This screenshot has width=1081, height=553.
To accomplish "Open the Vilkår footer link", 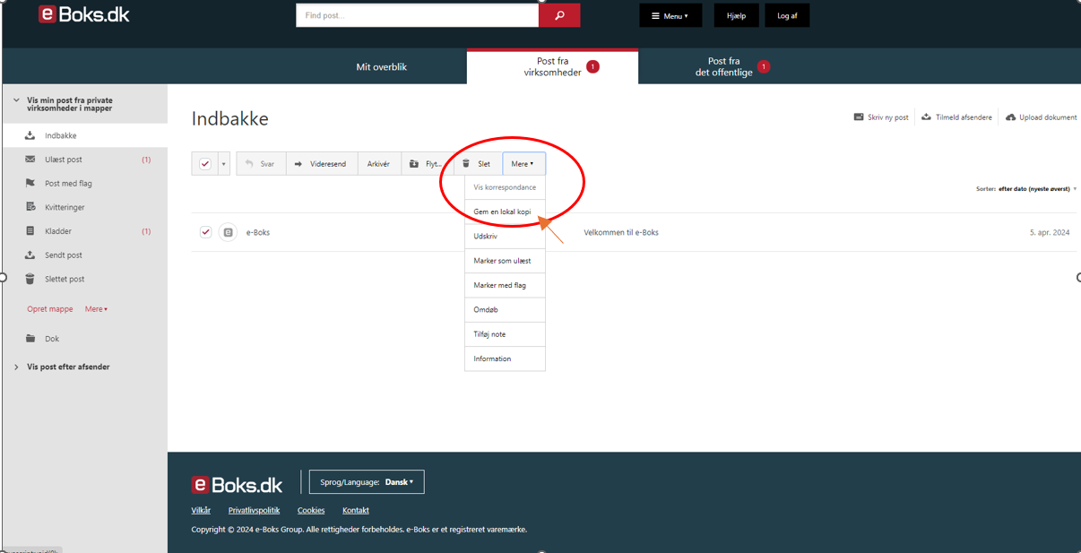I will tap(201, 510).
